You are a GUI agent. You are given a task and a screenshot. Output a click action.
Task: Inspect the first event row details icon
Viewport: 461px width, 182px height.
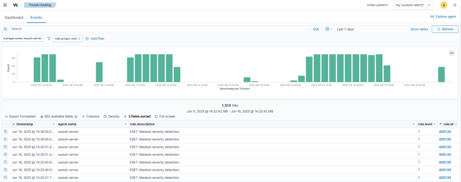(x=6, y=132)
